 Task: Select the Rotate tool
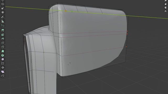[x=3, y=4]
